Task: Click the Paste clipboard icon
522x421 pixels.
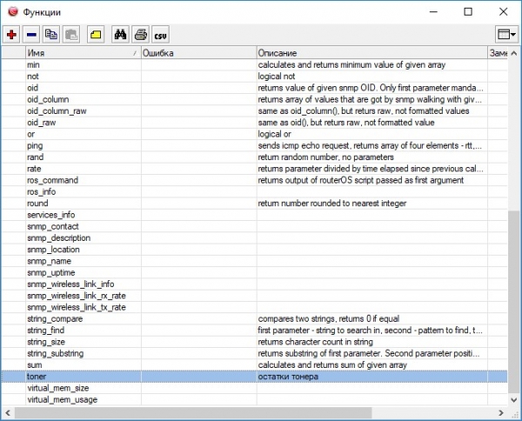Action: point(71,35)
